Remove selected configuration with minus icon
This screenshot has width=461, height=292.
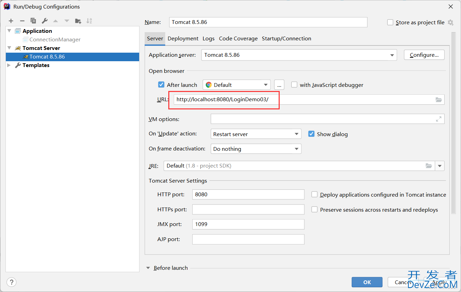pyautogui.click(x=22, y=21)
